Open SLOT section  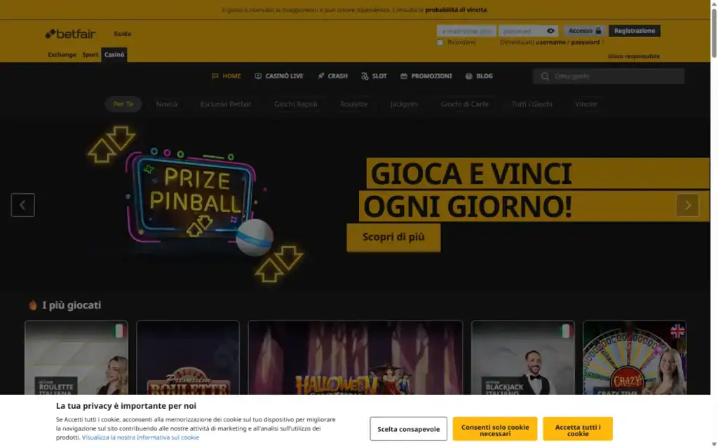point(374,76)
